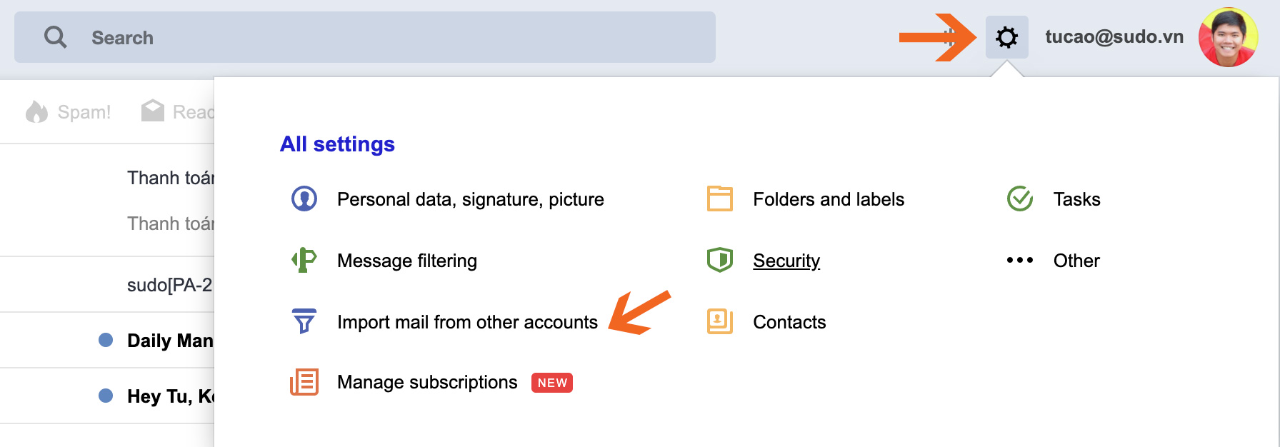Select Import mail from other accounts
This screenshot has height=447, width=1280.
click(467, 322)
